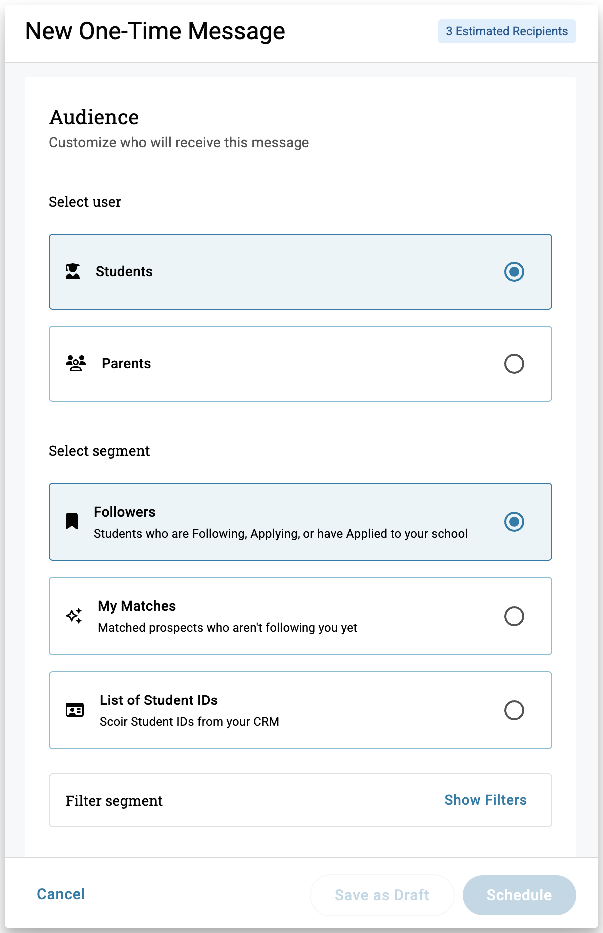Choose the Parents radio option
This screenshot has height=933, width=603.
click(514, 364)
